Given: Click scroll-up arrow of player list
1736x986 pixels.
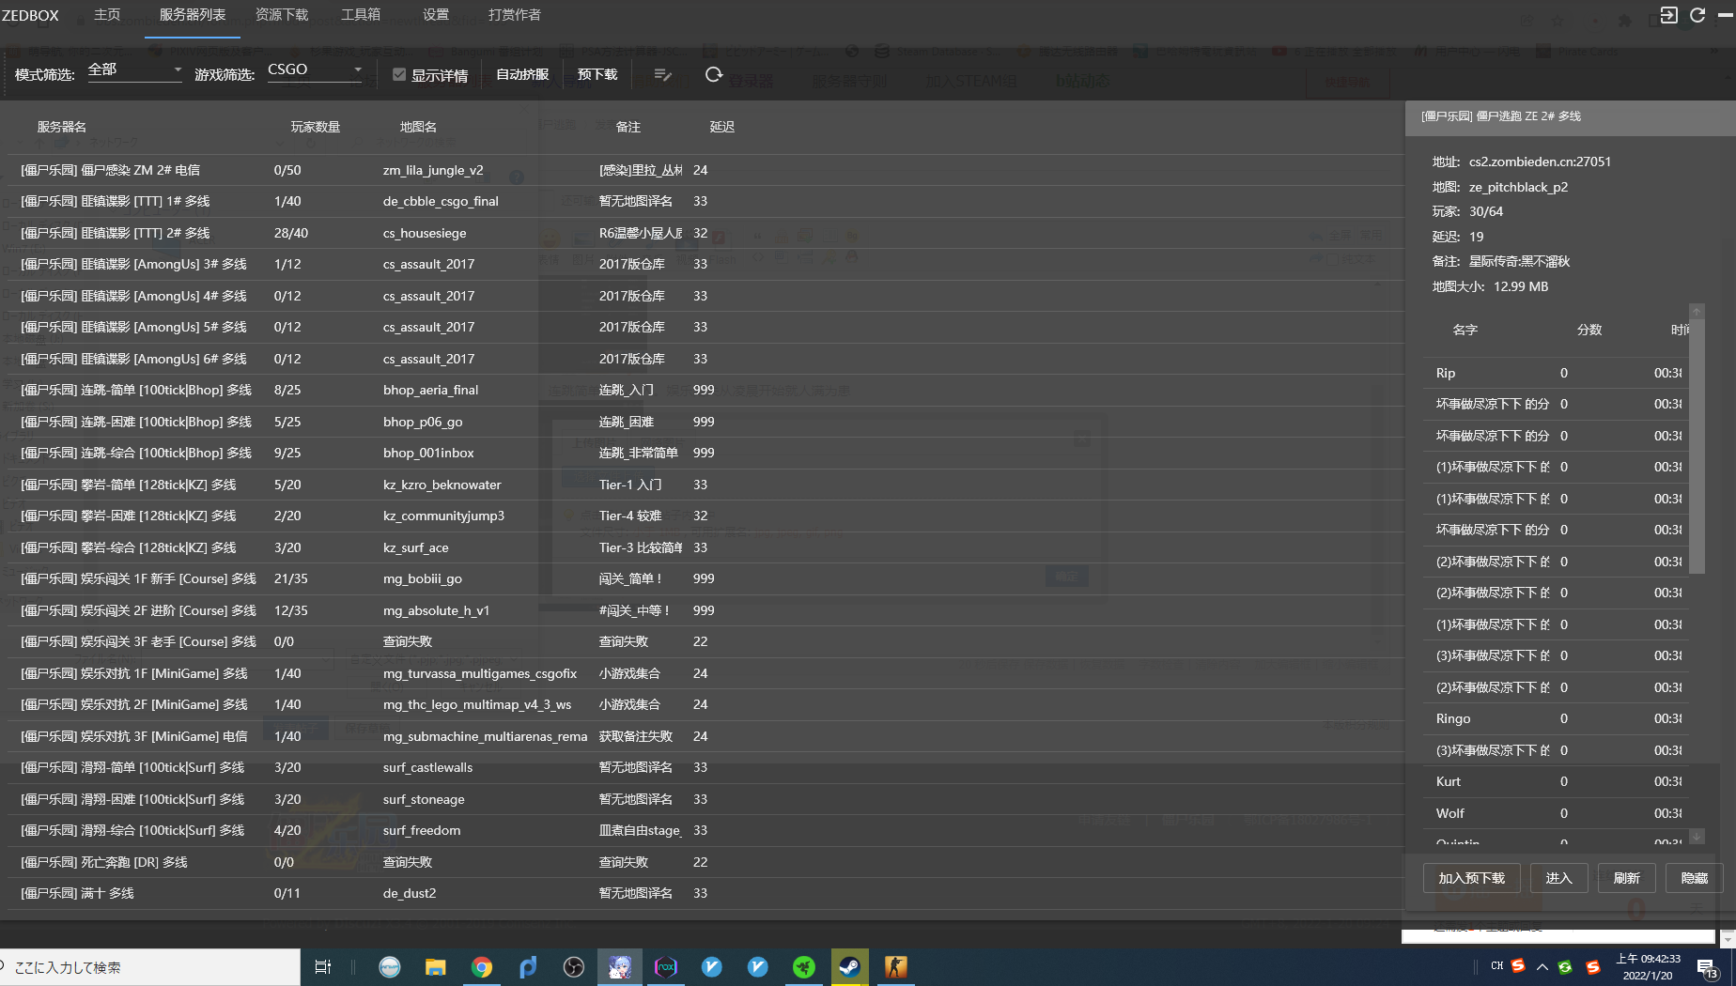Looking at the screenshot, I should pos(1697,311).
